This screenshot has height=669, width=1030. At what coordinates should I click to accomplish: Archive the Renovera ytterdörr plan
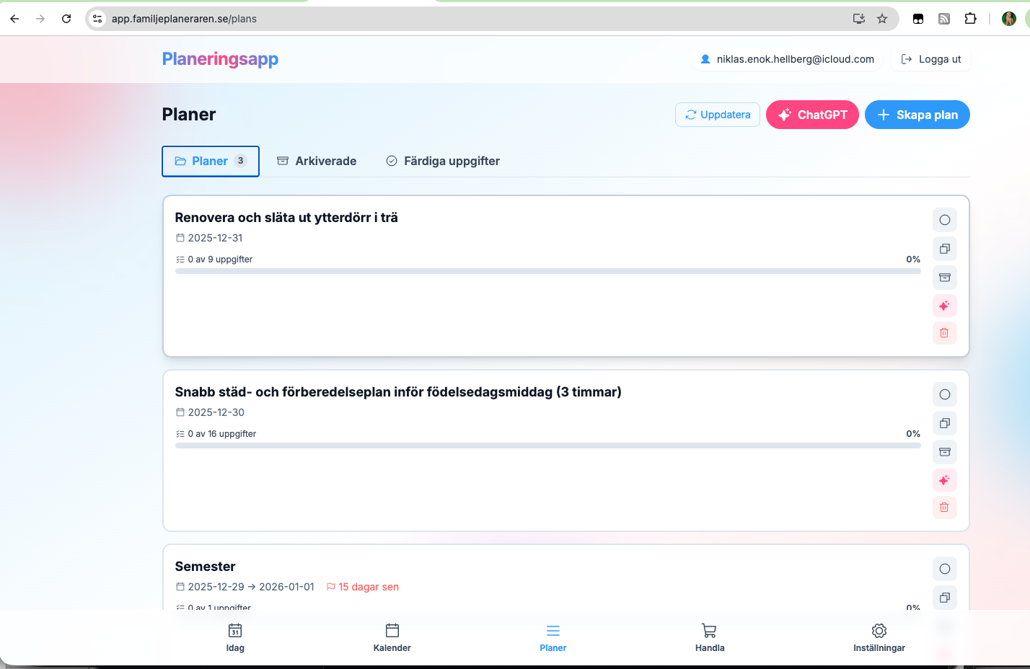944,278
